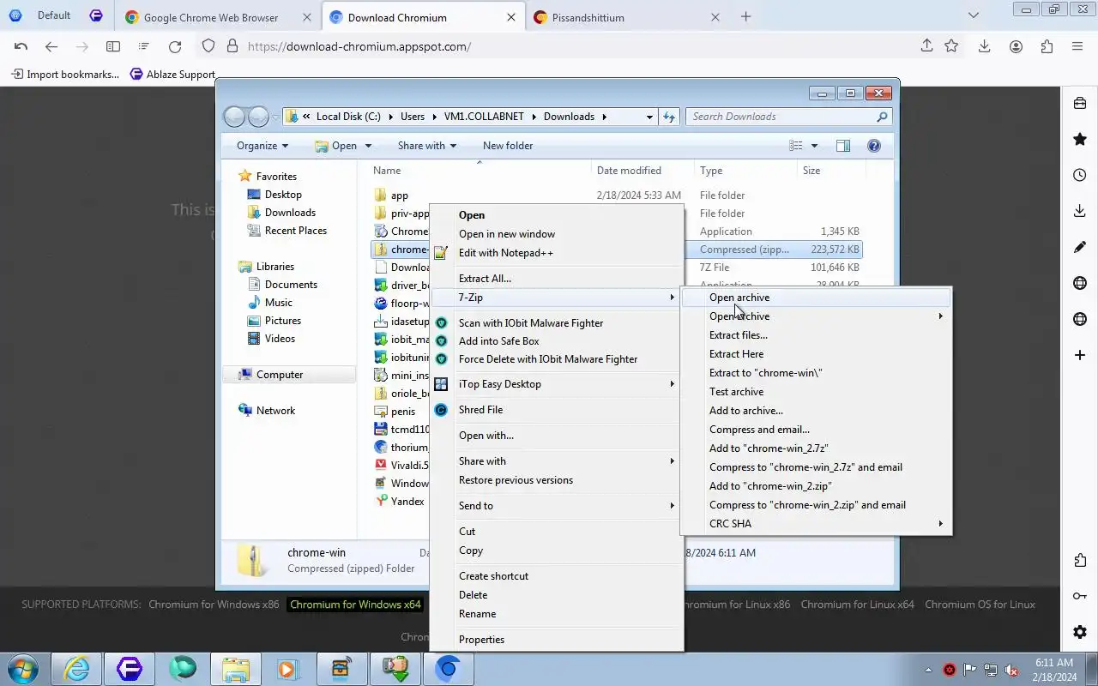Click the Explorer forward navigation button
1098x686 pixels.
258,117
